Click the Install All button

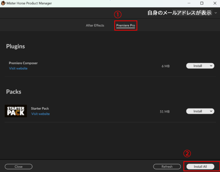(x=200, y=167)
